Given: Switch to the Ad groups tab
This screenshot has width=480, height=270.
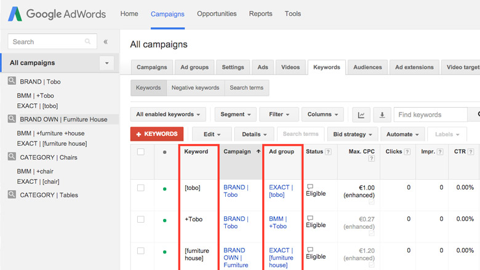Looking at the screenshot, I should [x=194, y=67].
